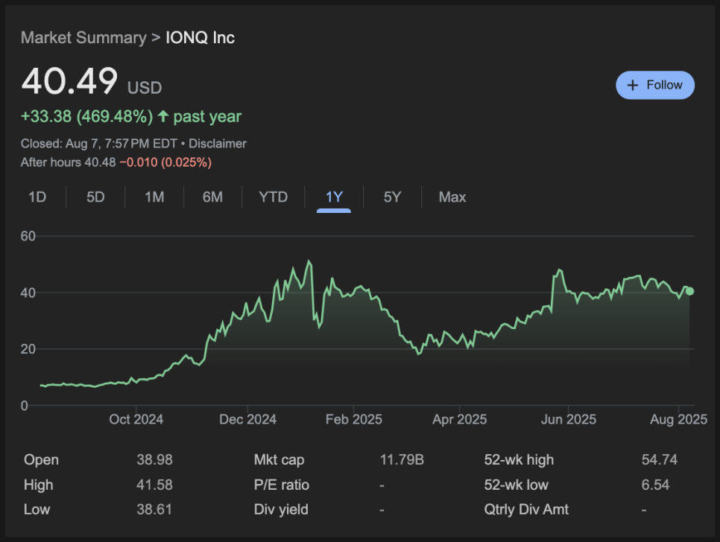Click the Mkt cap value 11.79B
This screenshot has height=542, width=720.
coord(402,460)
